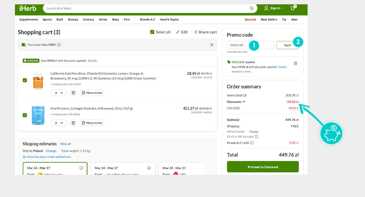Screen dimensions: 365x197
Task: Select the InPost Parcel Locker estimate card
Action: [123, 168]
